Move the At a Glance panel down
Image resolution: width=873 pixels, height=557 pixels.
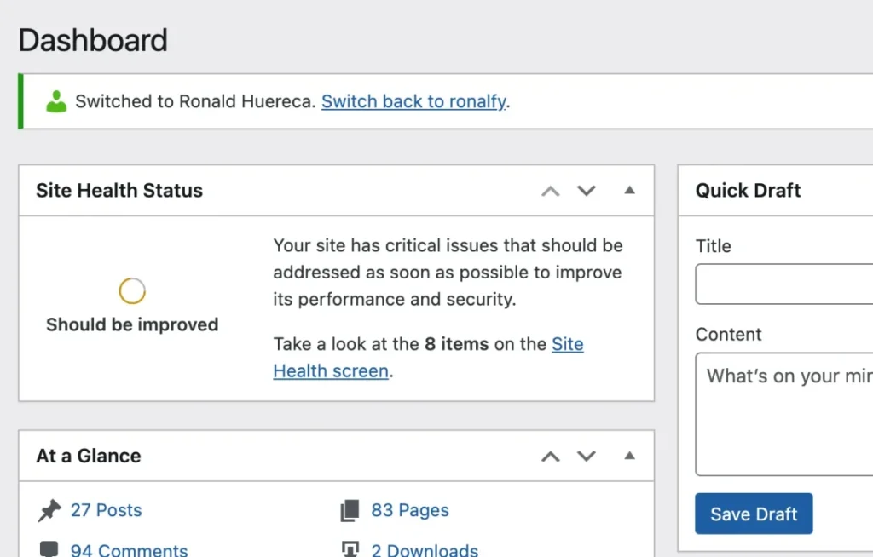[587, 457]
